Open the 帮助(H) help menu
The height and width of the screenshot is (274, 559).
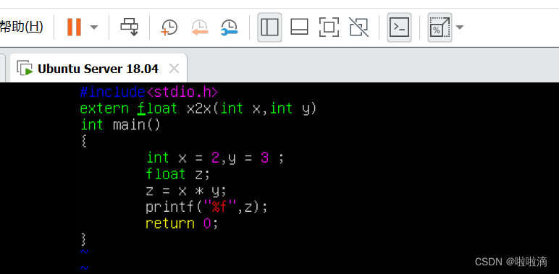tap(22, 27)
